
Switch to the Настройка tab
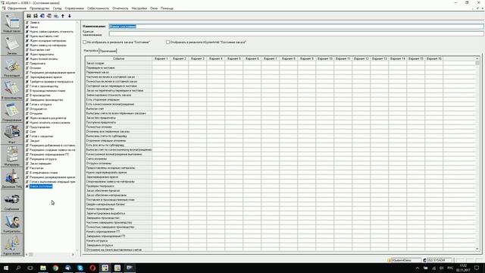click(x=91, y=51)
